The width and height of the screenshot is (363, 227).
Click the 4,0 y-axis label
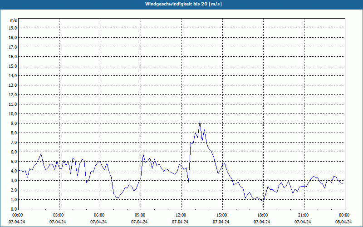14,171
